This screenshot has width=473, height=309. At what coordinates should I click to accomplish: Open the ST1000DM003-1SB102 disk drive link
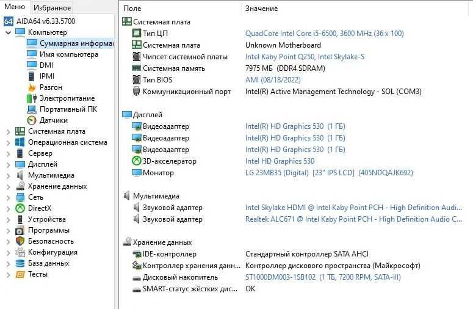323,277
